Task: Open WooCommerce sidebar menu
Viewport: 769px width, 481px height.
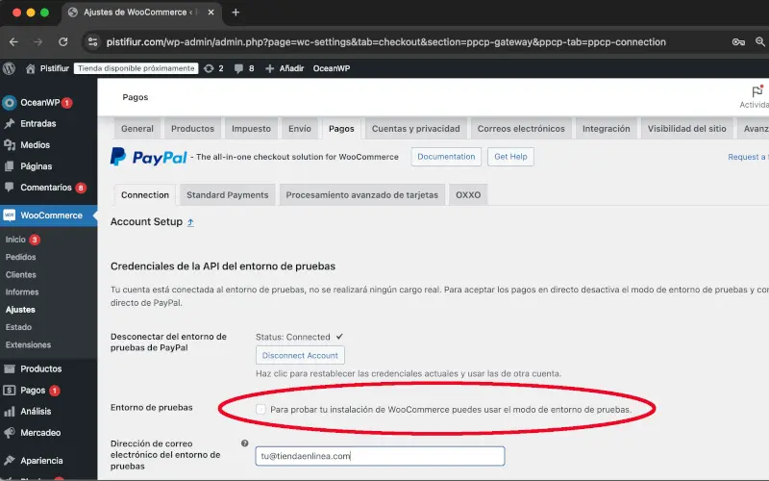Action: click(49, 215)
